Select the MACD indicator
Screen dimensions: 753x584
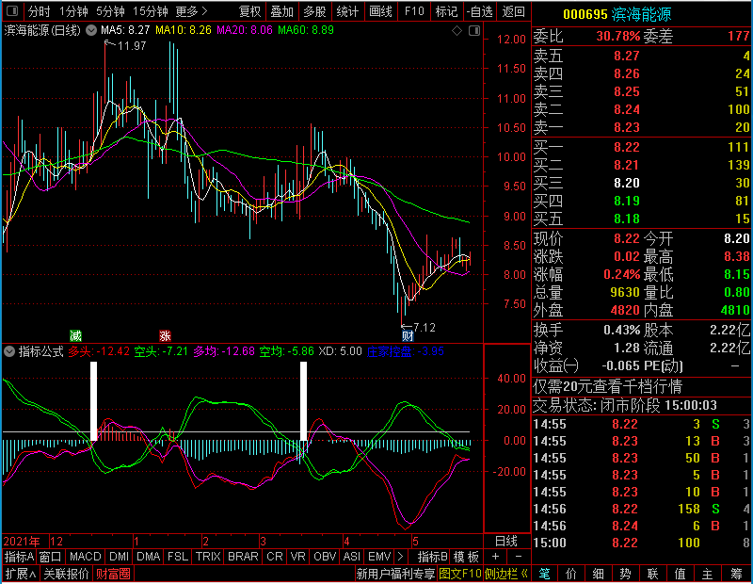[85, 557]
